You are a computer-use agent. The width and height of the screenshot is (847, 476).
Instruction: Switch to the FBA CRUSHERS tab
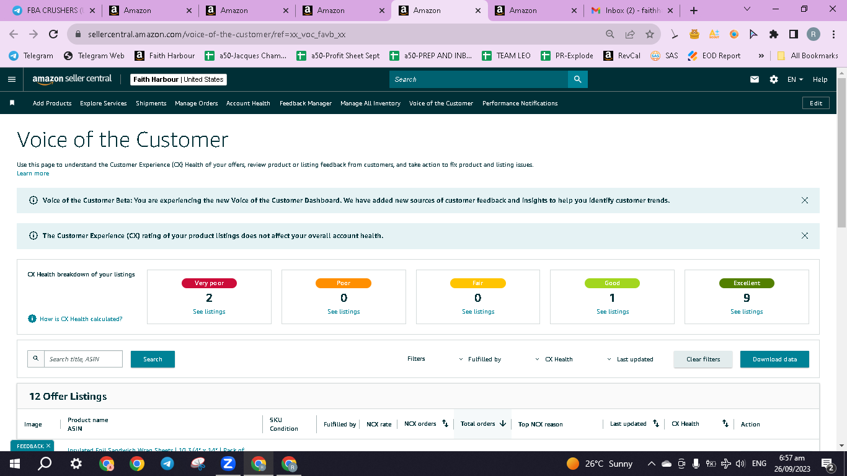click(x=54, y=11)
